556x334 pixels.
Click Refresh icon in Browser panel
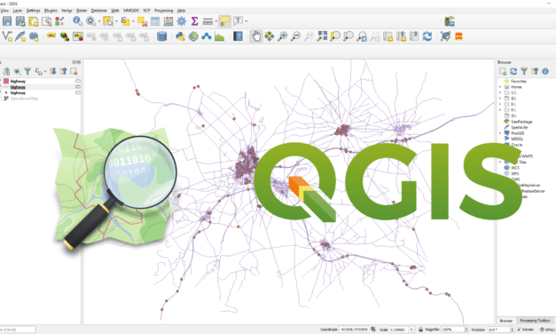coord(513,71)
